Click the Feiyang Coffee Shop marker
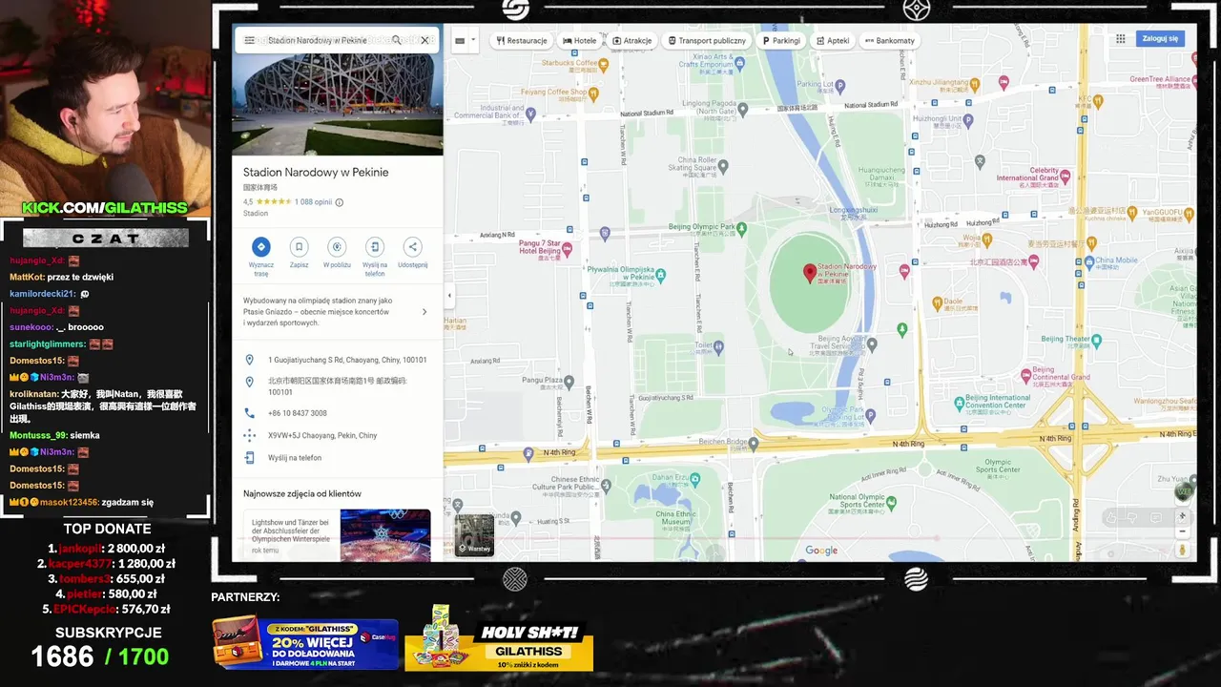Screen dimensions: 1221x687 tap(592, 94)
